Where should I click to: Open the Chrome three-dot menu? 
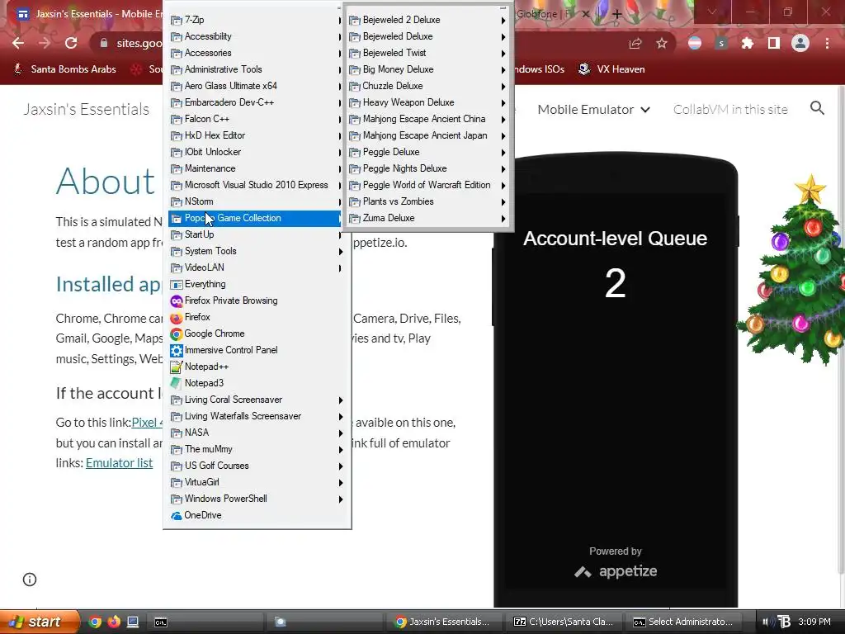[x=827, y=44]
